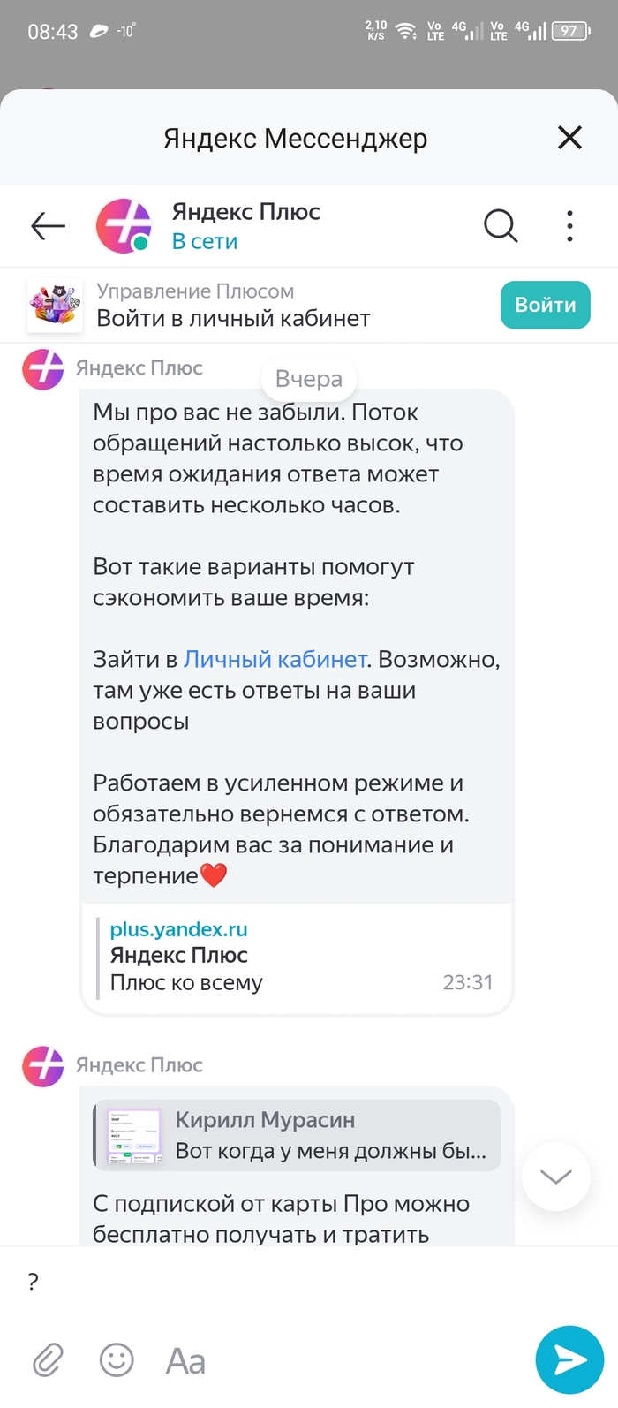
Task: Tap the second message's Яндекс Плюс avatar
Action: click(x=43, y=1065)
